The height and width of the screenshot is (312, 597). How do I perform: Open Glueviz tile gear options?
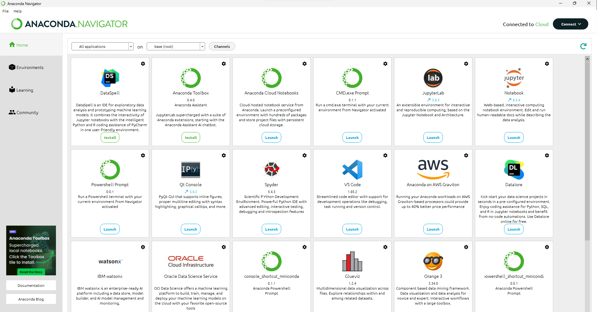pyautogui.click(x=385, y=247)
